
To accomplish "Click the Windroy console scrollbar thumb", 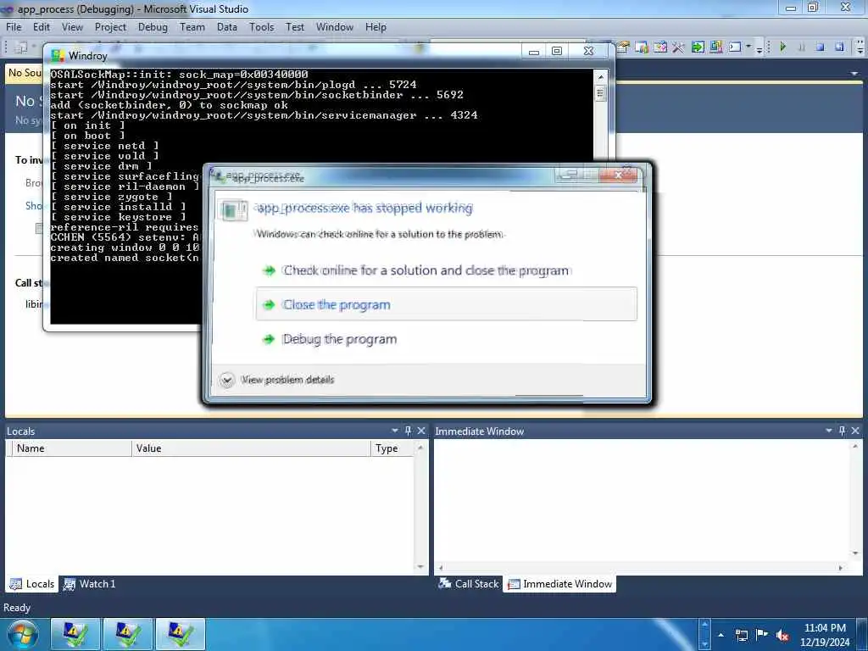I will pos(600,93).
